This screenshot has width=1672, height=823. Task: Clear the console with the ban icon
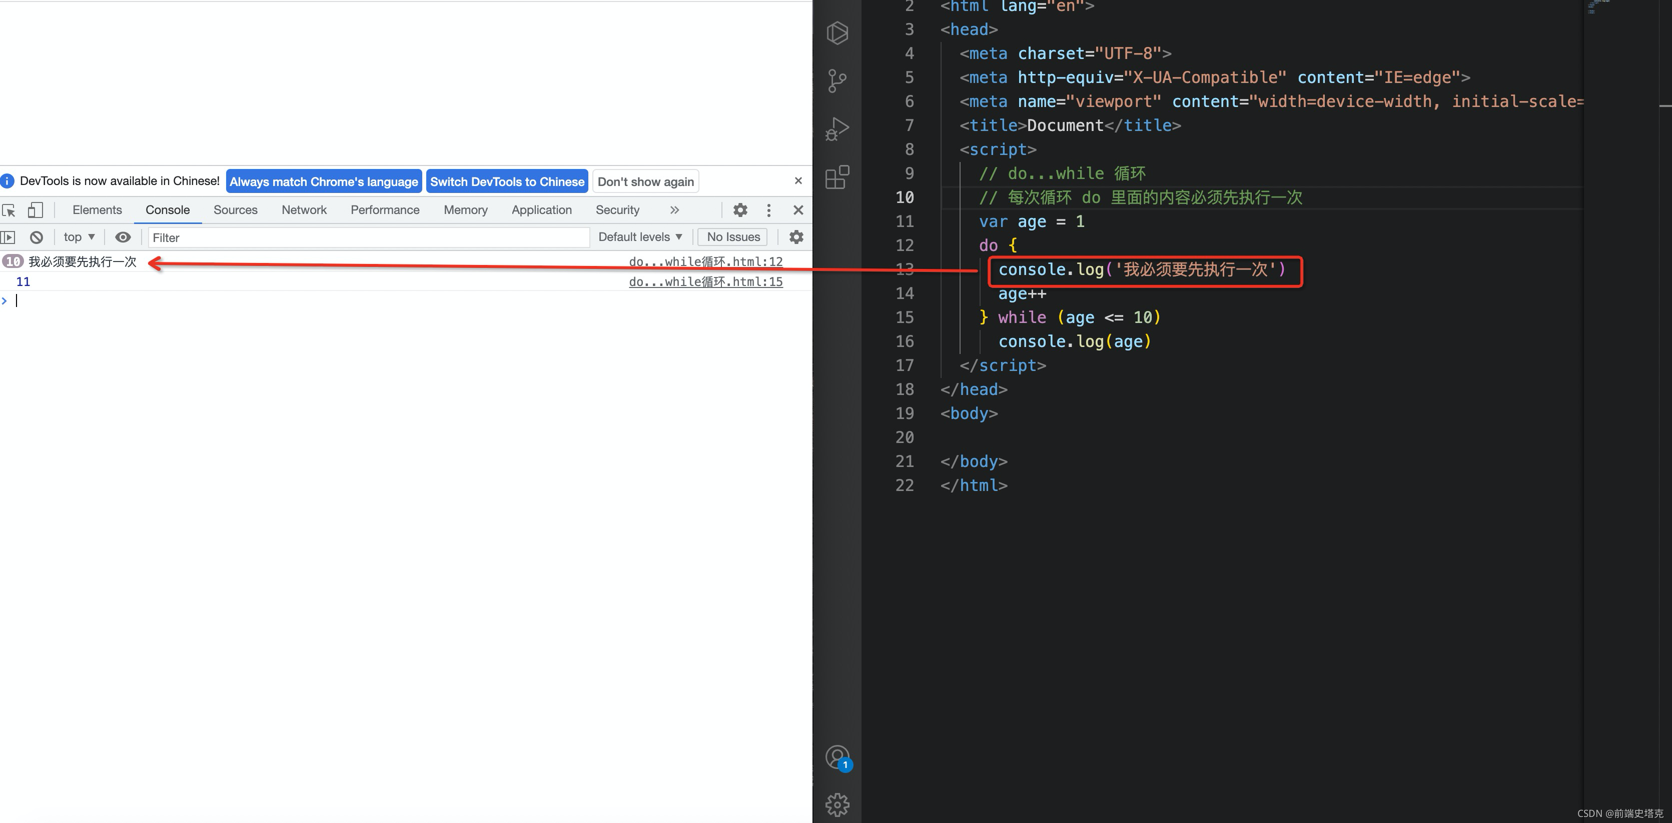click(x=37, y=237)
